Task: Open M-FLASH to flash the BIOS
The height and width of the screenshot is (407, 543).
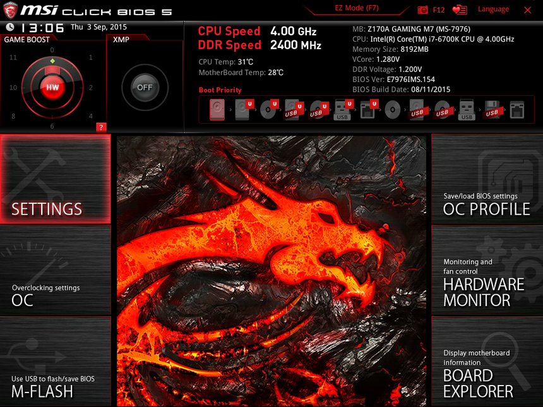Action: [55, 363]
